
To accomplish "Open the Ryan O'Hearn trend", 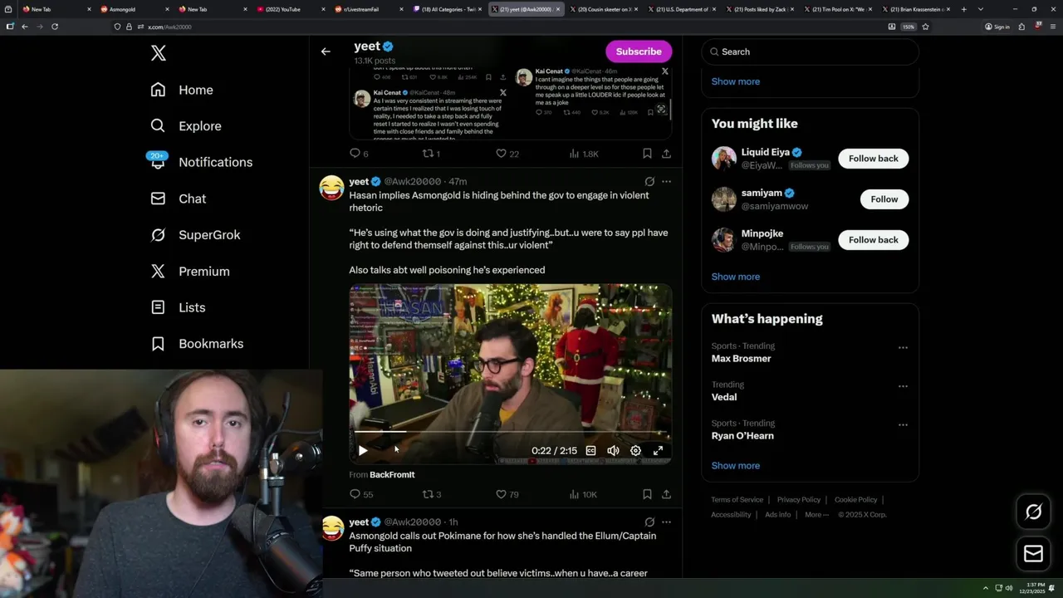I will pos(742,436).
